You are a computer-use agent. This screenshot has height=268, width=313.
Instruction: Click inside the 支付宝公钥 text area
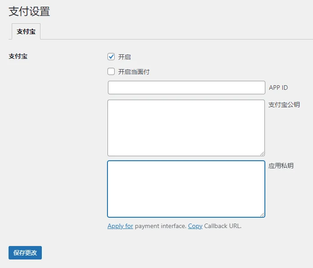[x=186, y=127]
